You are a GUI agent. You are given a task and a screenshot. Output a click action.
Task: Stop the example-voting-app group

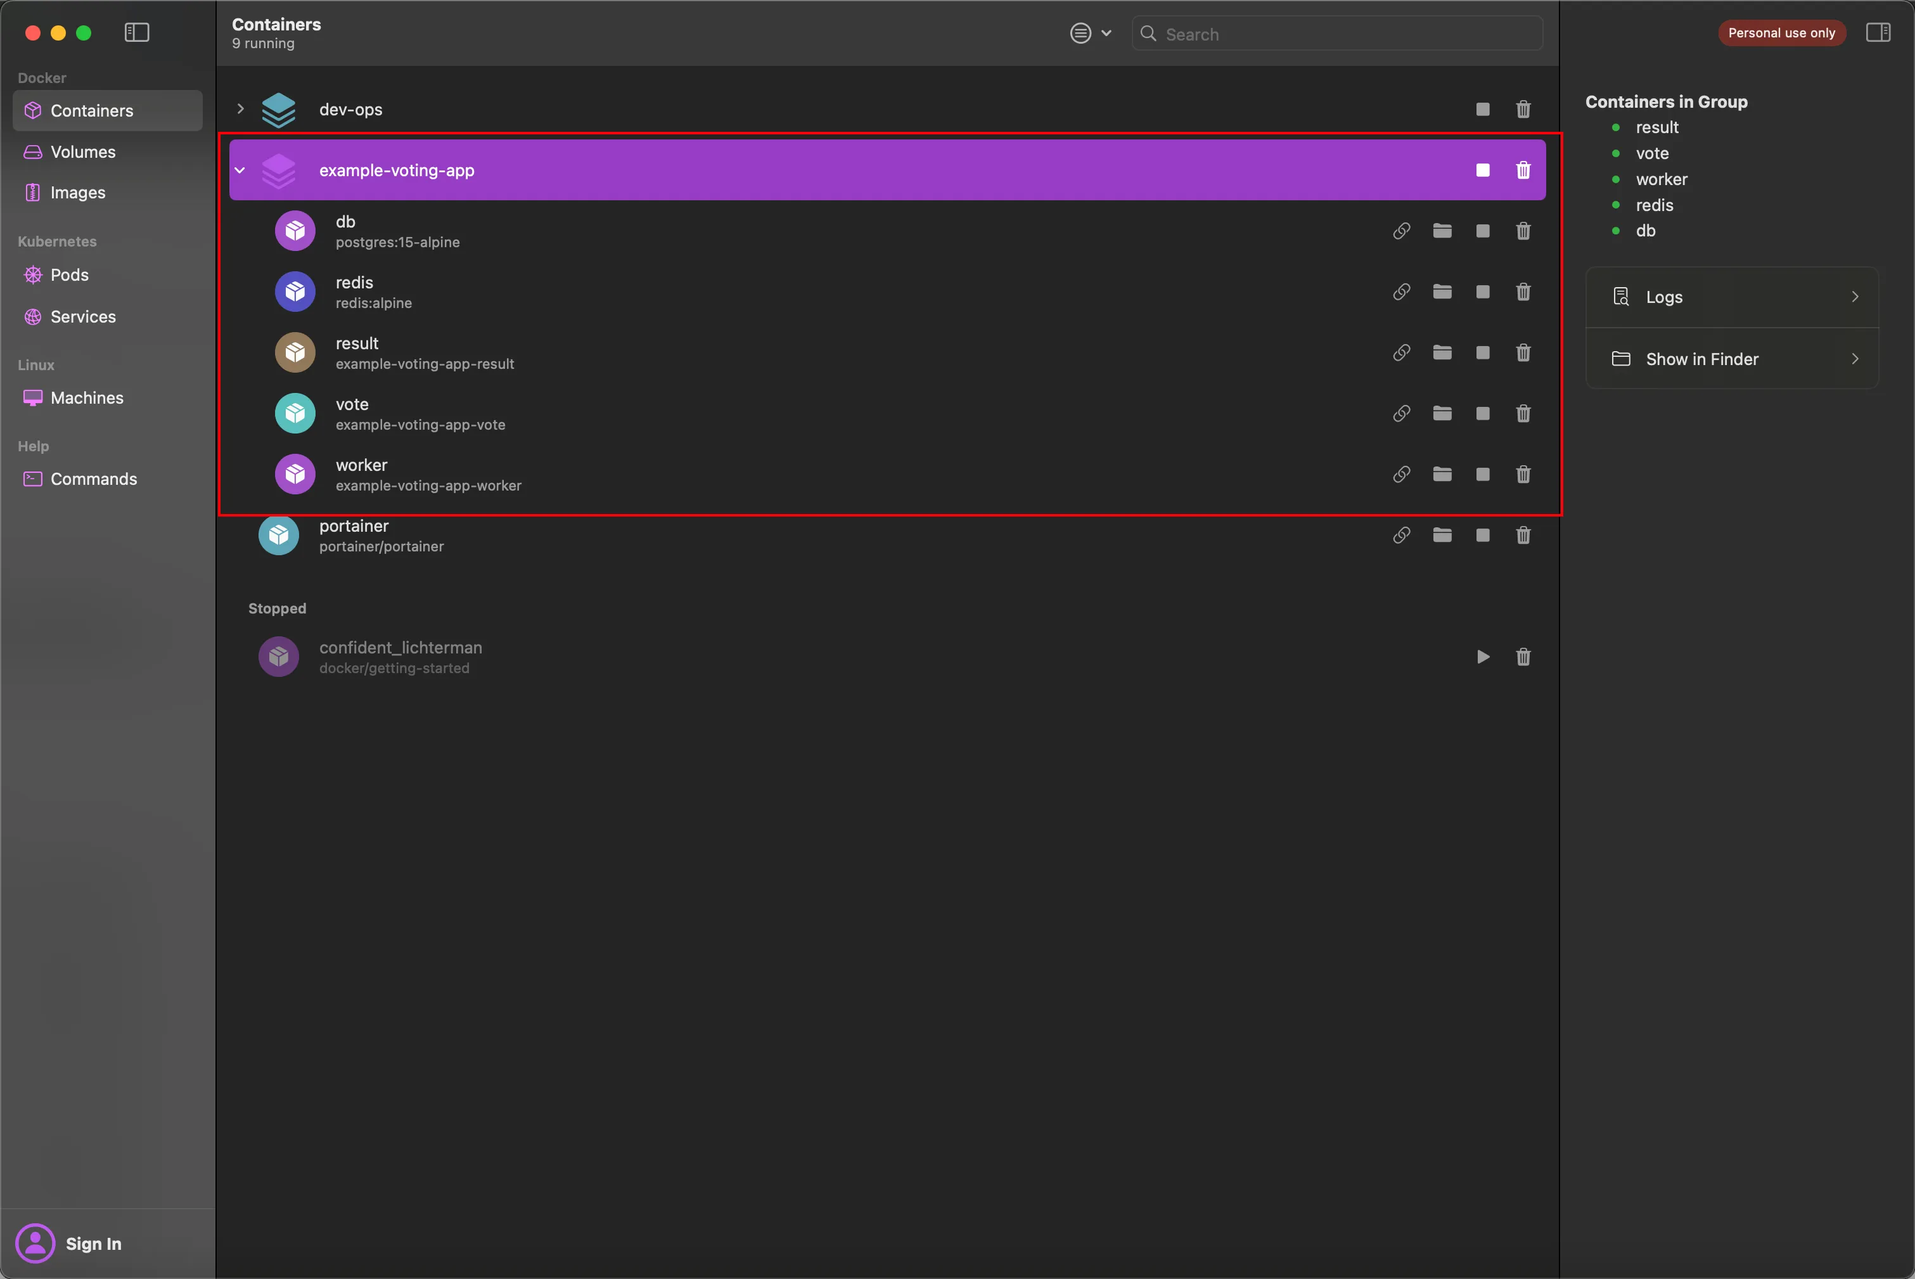1483,170
